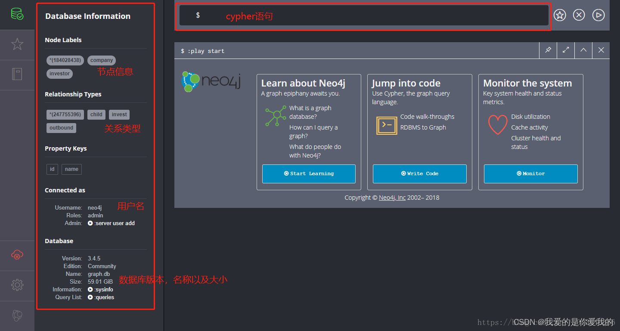This screenshot has width=620, height=331.
Task: Run the :sysinfo command link
Action: click(100, 289)
